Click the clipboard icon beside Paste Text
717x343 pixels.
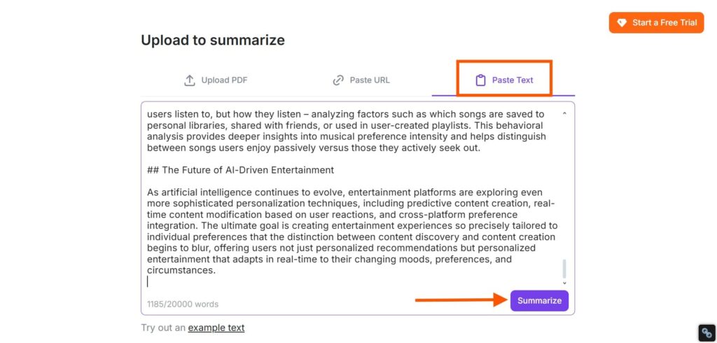(480, 80)
